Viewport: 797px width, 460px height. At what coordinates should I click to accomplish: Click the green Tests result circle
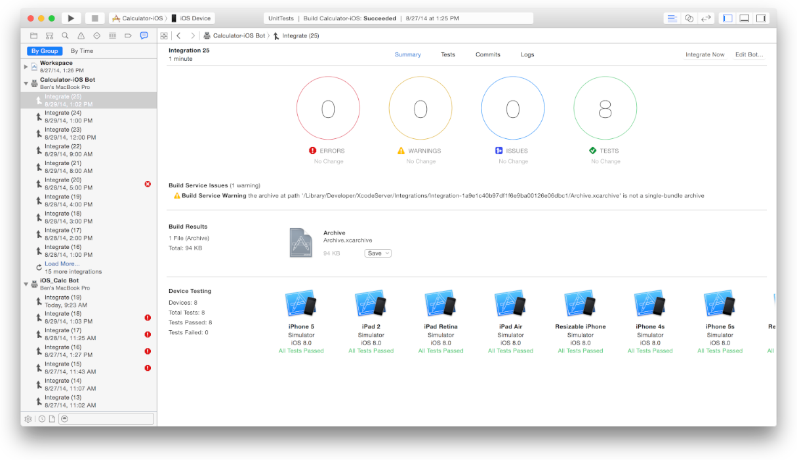[x=605, y=109]
